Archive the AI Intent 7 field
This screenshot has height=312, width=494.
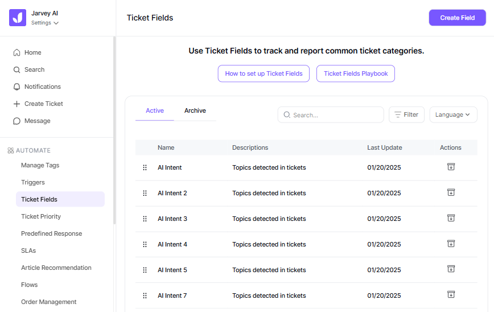tap(451, 295)
